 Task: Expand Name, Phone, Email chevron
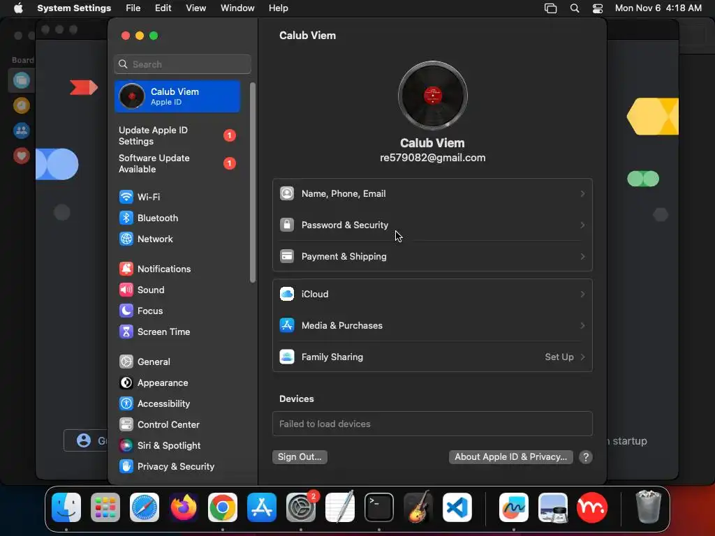click(582, 194)
